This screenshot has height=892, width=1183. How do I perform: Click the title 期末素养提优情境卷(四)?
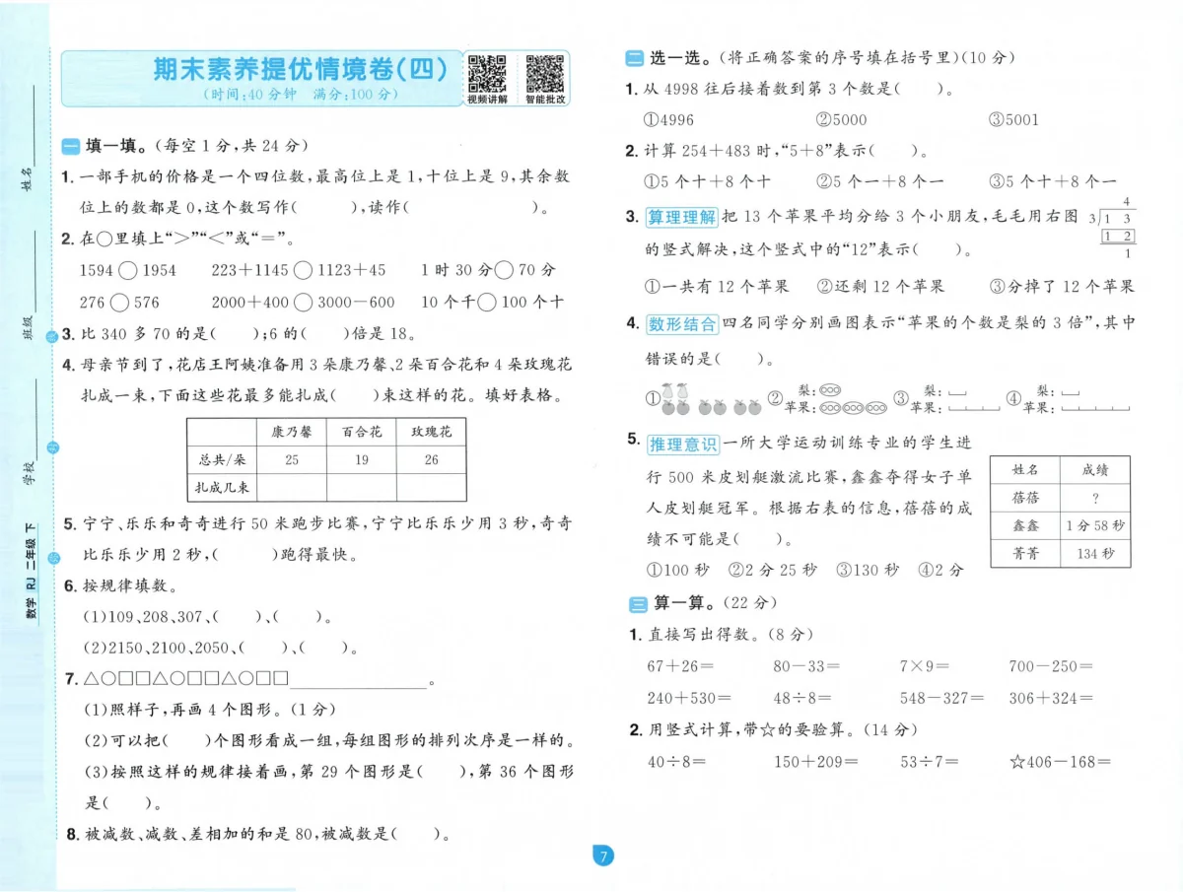(x=301, y=69)
